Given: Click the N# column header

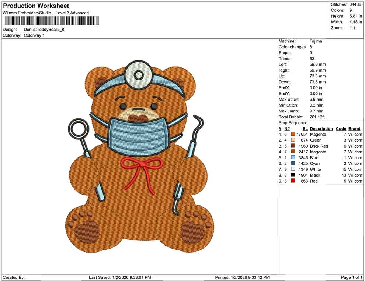Looking at the screenshot, I should tap(287, 128).
